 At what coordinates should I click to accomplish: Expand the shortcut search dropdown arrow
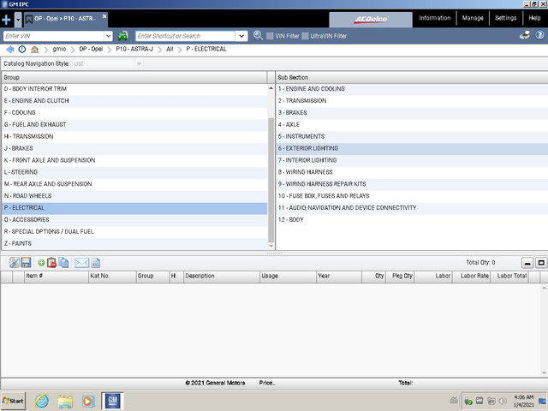pos(241,36)
